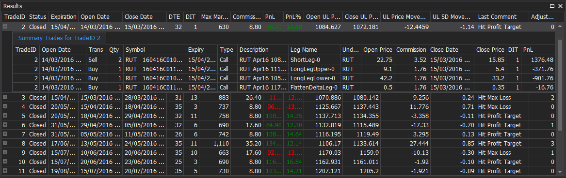Sort summary table by Close Price header

(x=490, y=50)
